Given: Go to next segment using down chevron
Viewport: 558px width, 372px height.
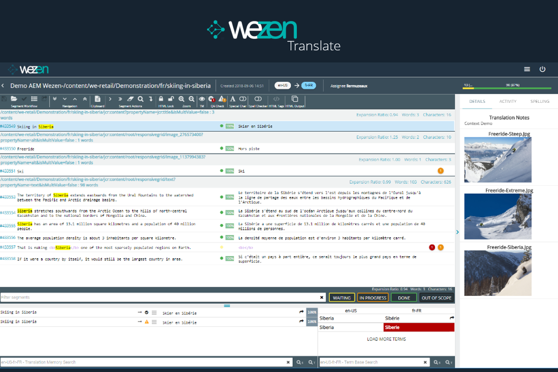Looking at the screenshot, I should point(65,99).
